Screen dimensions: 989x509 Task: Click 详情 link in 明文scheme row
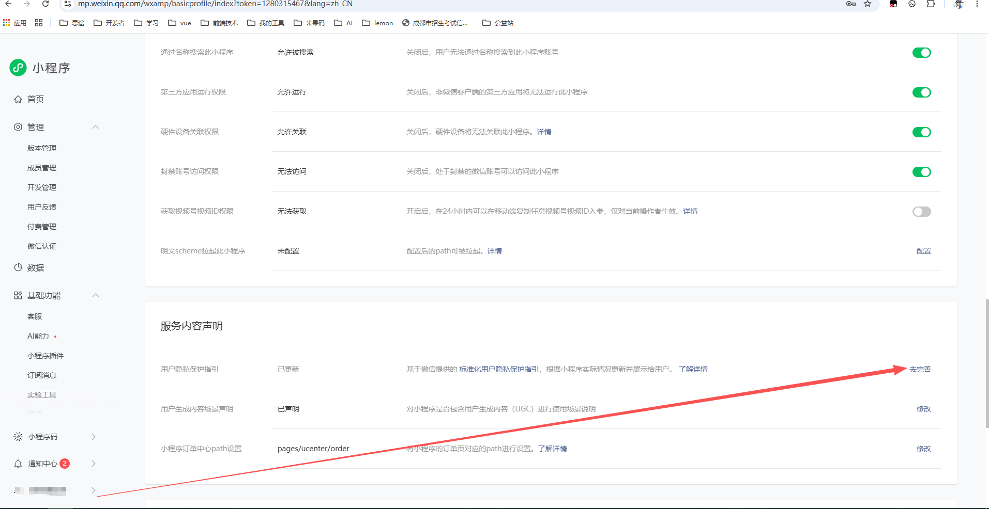click(495, 251)
